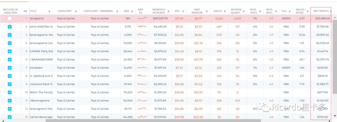Open Category + Warning column sort arrows
This screenshot has width=337, height=122.
click(117, 11)
